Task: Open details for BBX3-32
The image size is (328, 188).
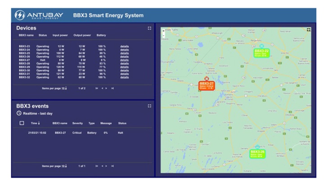Action: (124, 77)
